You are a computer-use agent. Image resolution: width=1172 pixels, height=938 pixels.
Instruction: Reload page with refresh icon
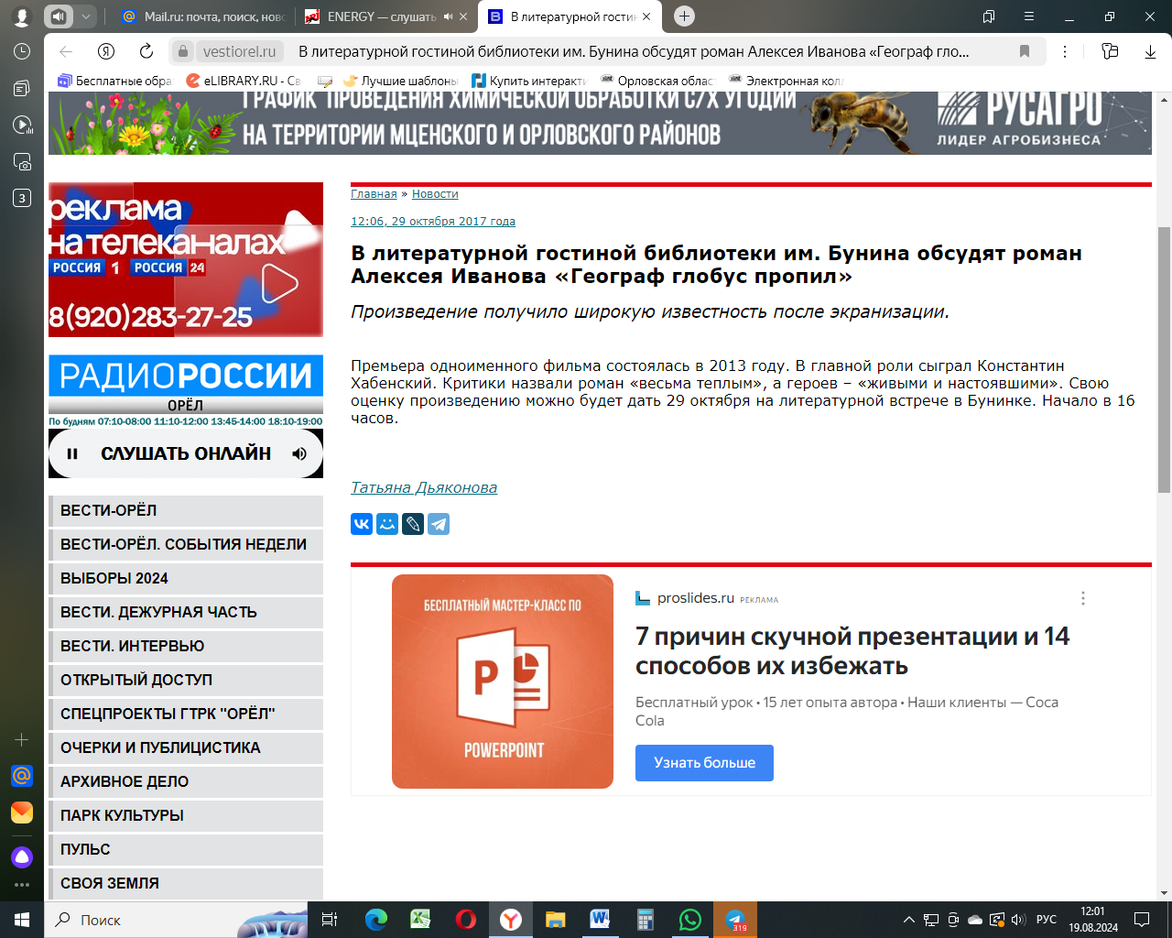(146, 51)
